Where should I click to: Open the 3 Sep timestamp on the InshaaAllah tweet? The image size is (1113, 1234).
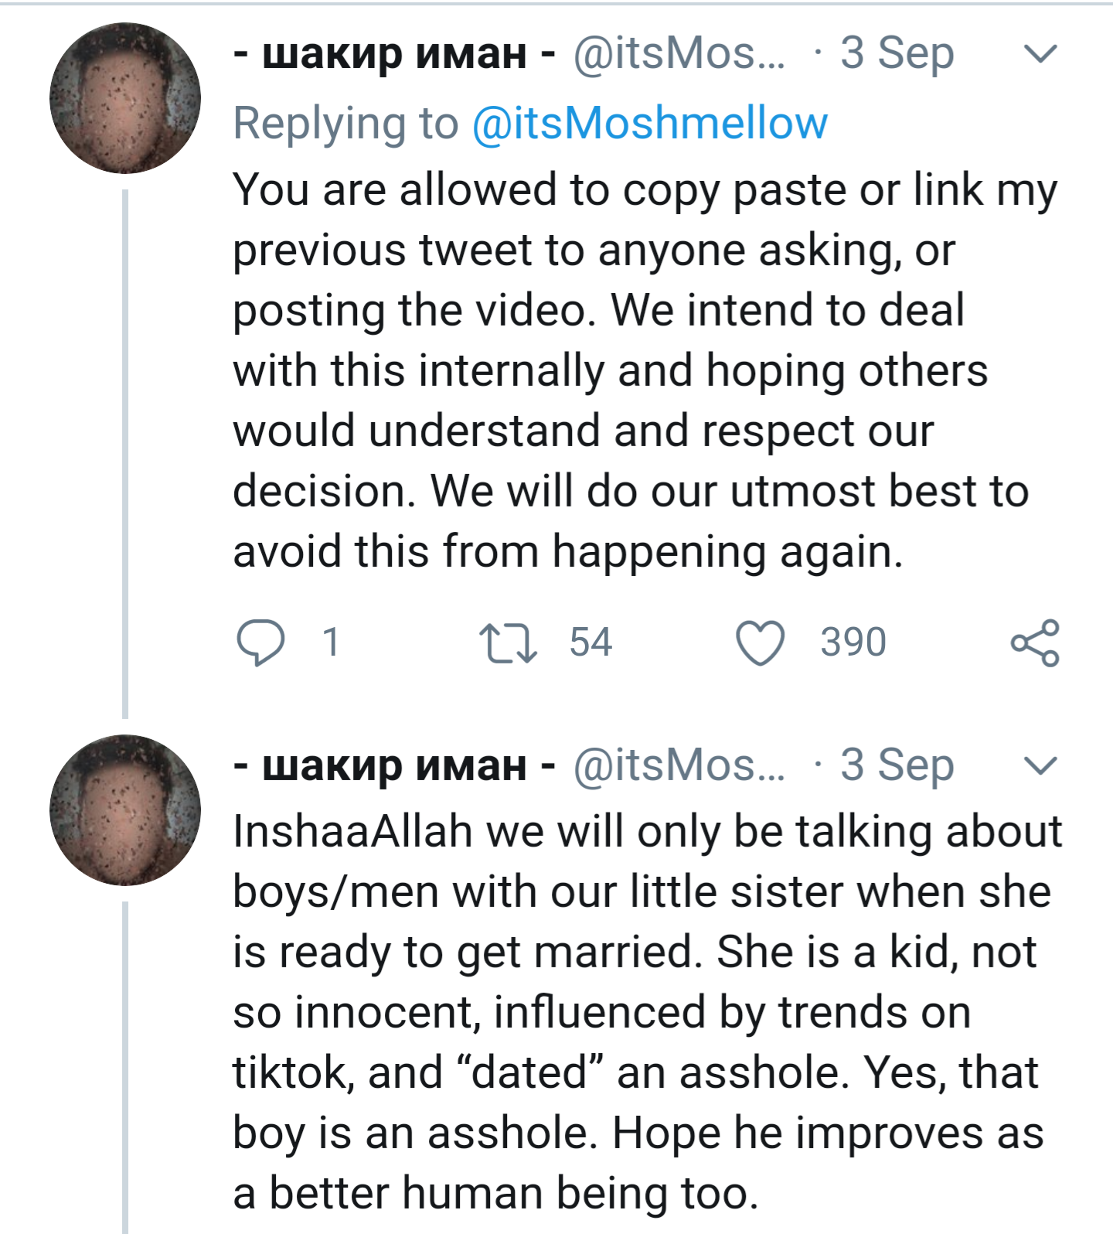(897, 765)
